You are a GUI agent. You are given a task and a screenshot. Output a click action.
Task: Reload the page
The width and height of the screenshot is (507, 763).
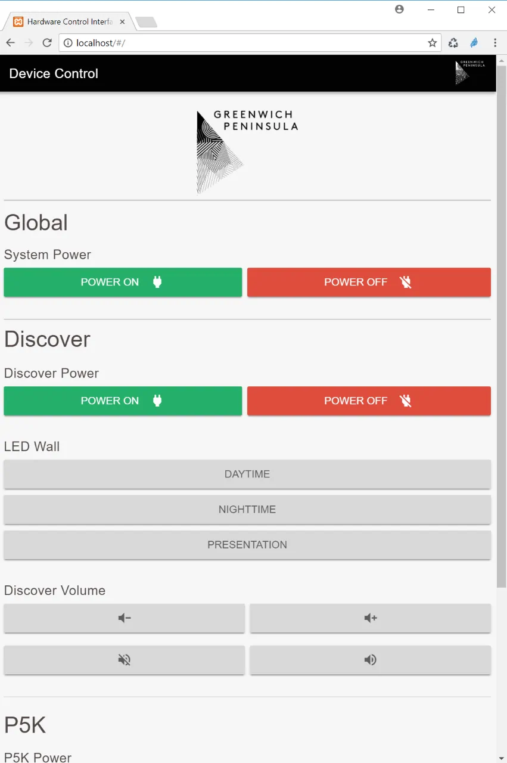click(47, 43)
